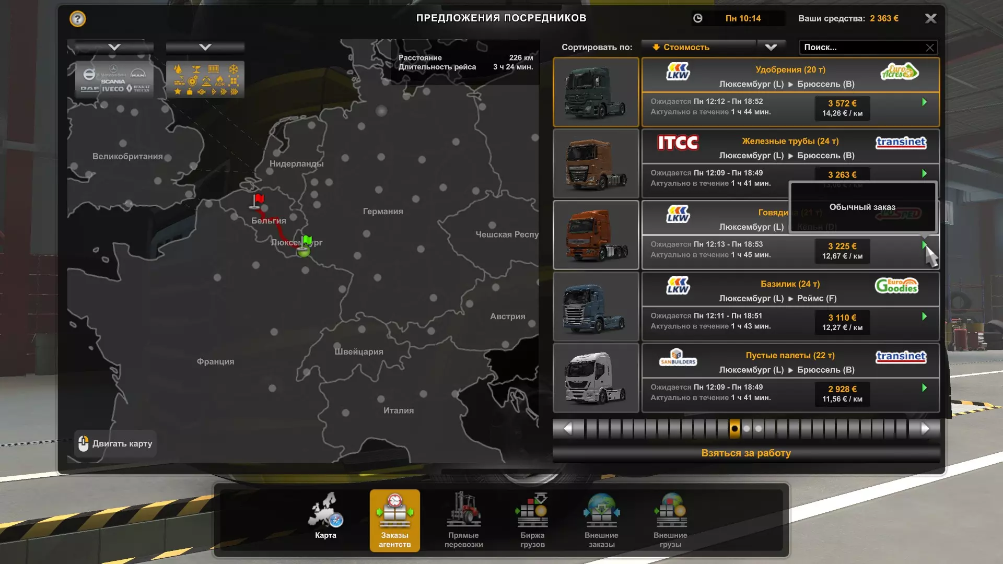Click the clock icon beside Пн 10:14
The width and height of the screenshot is (1003, 564).
coord(697,18)
